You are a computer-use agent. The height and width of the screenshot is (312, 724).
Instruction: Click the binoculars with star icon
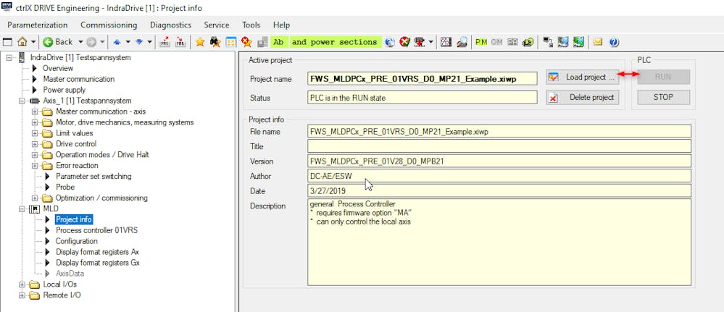point(215,42)
